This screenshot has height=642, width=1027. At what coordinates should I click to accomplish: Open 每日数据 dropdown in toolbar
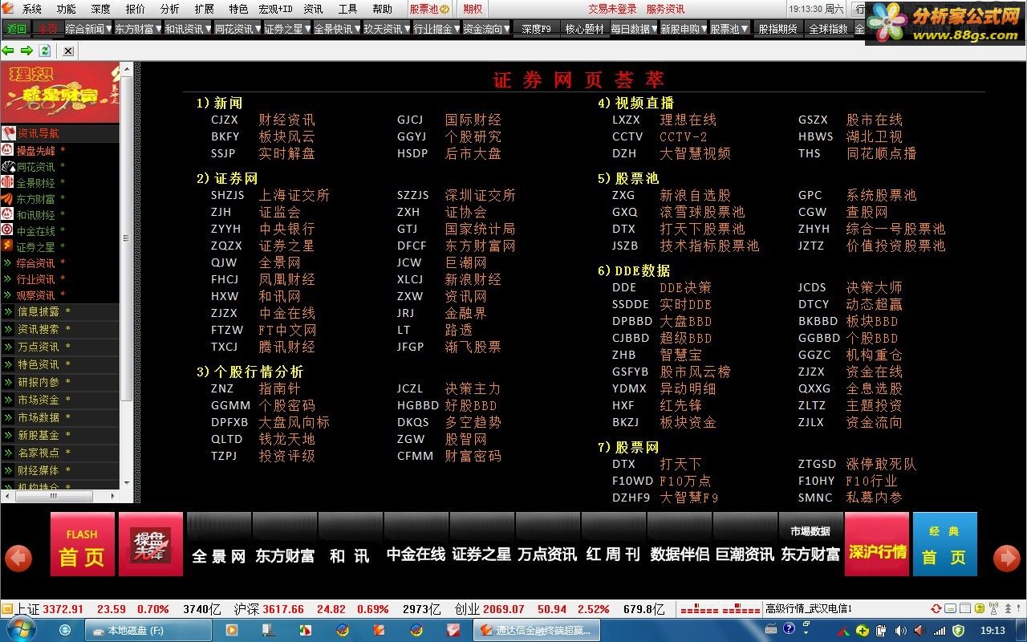[633, 29]
